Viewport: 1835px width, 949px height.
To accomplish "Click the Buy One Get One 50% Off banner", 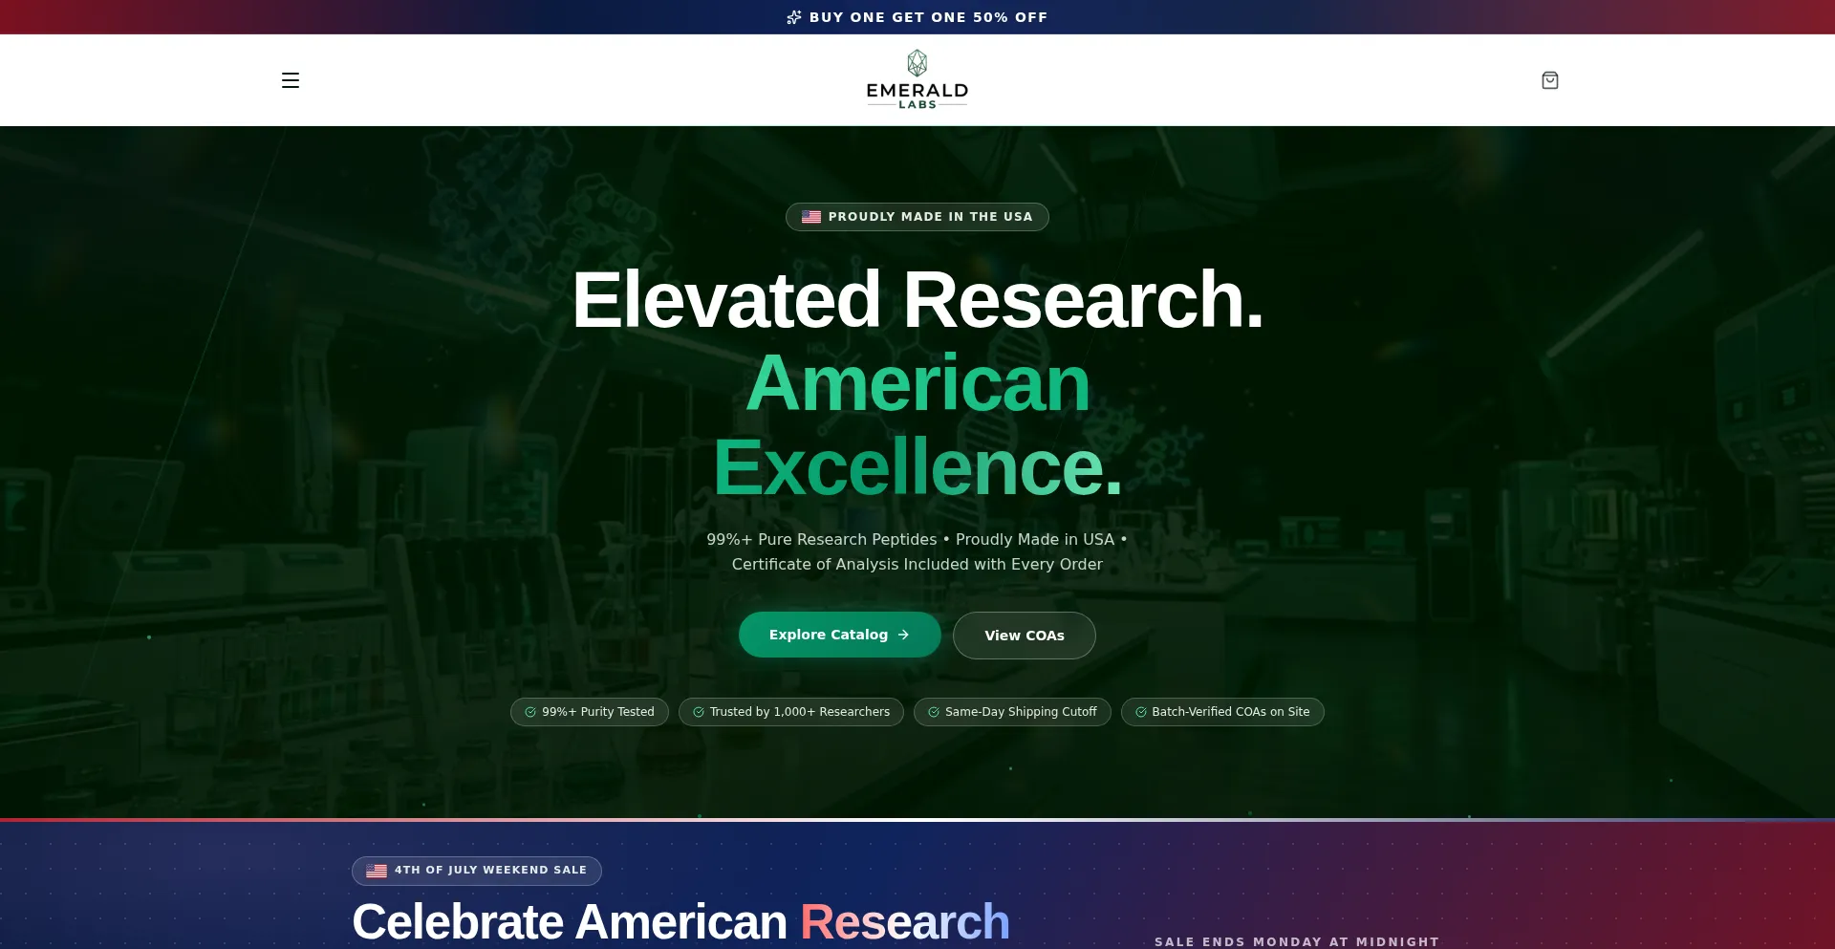I will click(x=917, y=17).
